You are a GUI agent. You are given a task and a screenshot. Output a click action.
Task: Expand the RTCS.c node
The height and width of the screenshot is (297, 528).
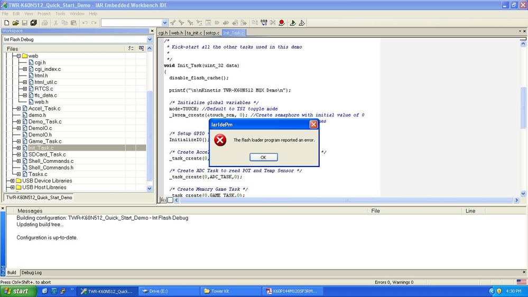[x=25, y=89]
